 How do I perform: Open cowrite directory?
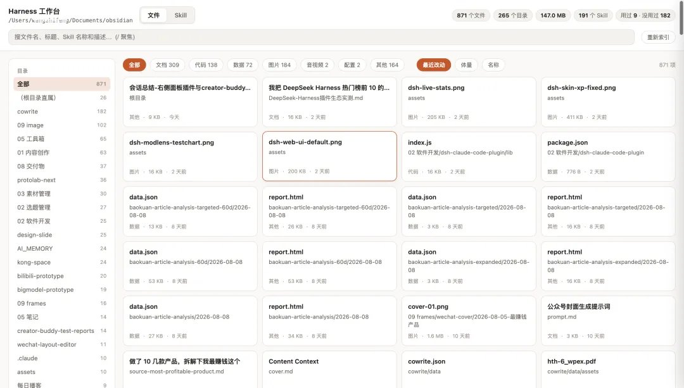(x=61, y=111)
